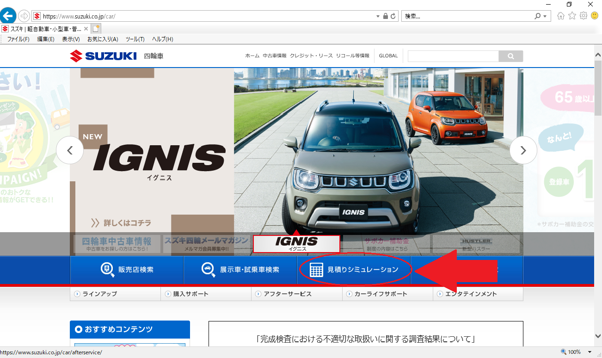Click the browser Forward arrow button

[x=24, y=16]
